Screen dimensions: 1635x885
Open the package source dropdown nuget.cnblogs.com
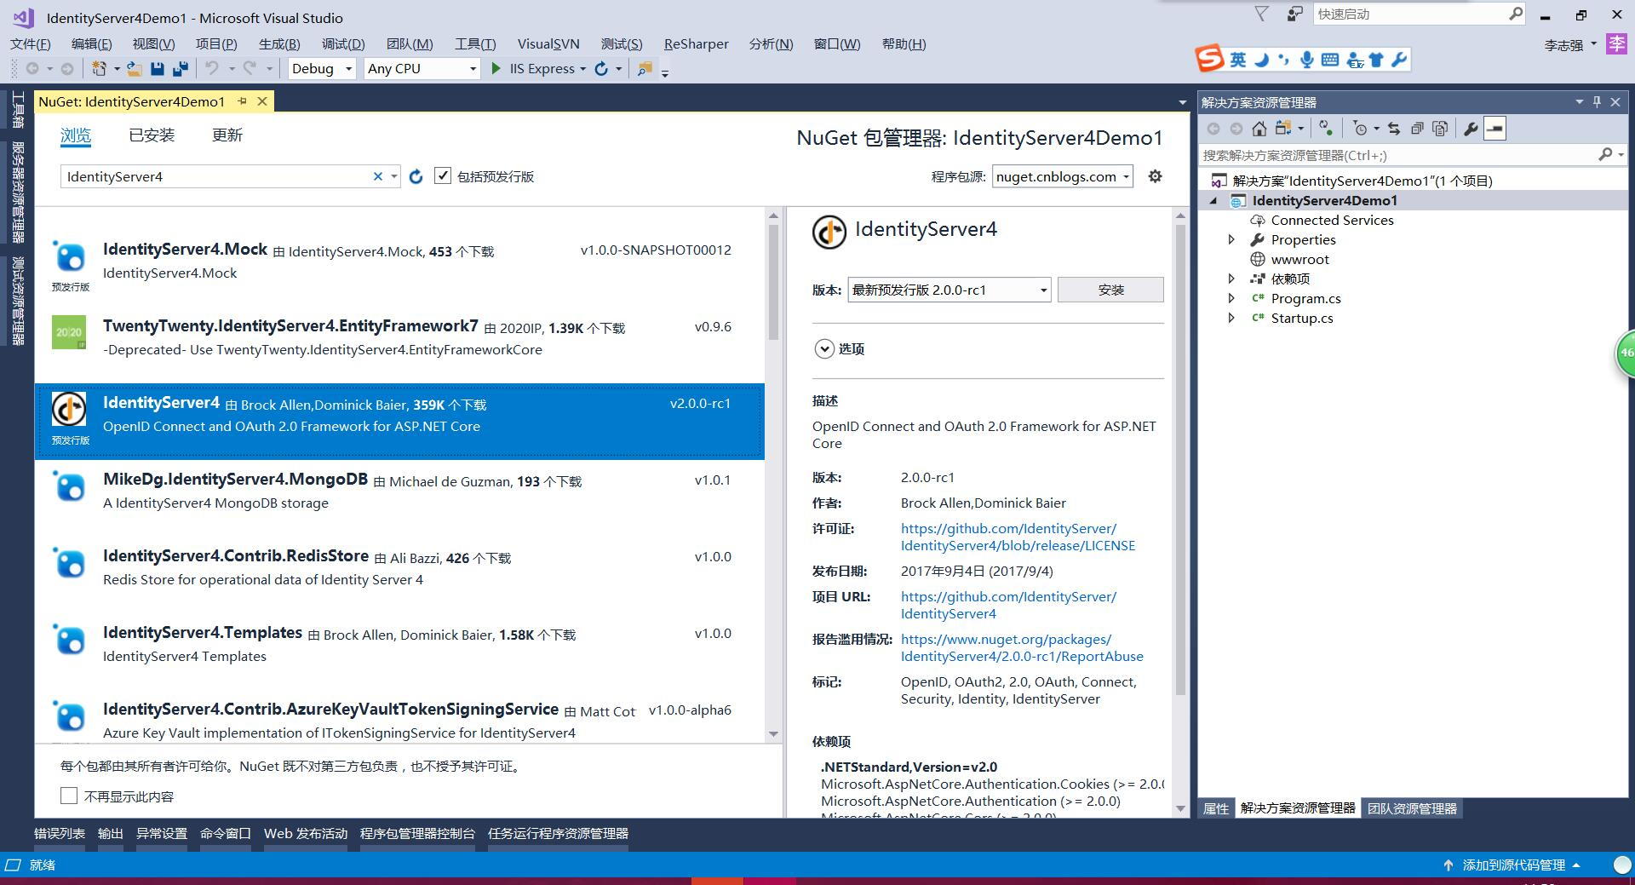1063,176
